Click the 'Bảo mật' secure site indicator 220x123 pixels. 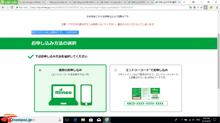pos(22,7)
